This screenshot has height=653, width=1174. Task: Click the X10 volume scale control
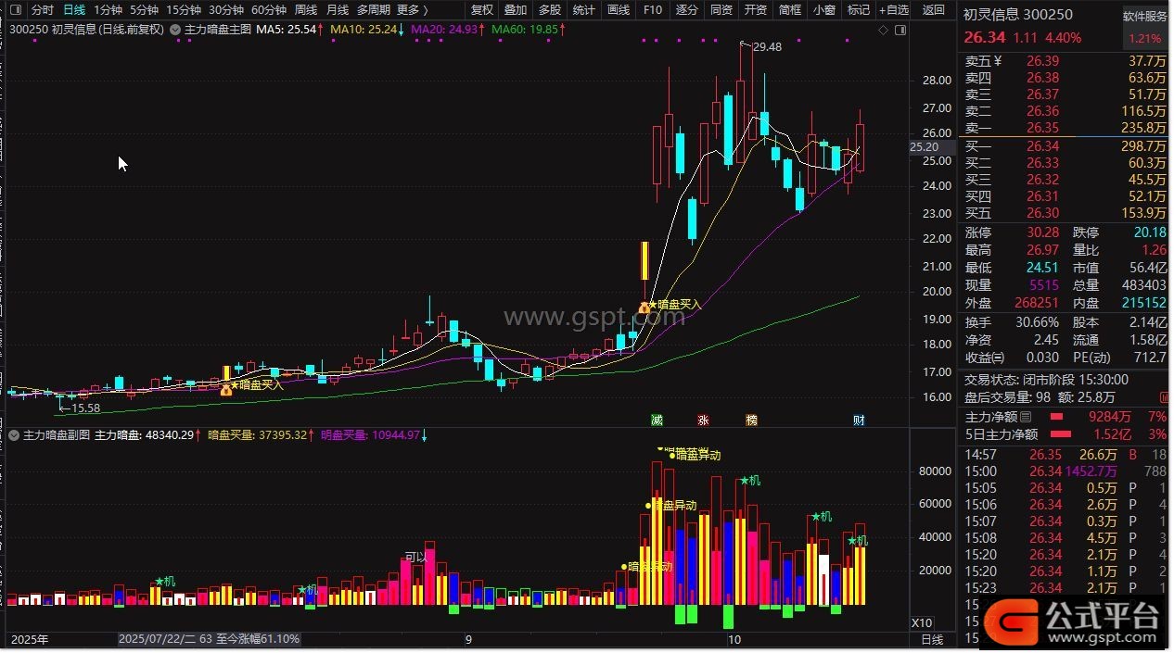[922, 622]
